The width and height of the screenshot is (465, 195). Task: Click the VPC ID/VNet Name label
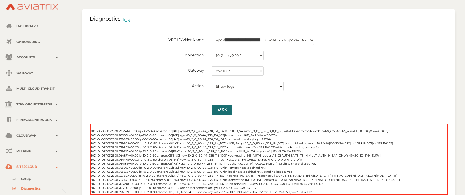186,40
